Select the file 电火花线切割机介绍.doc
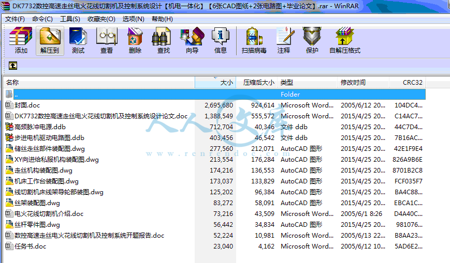The height and width of the screenshot is (263, 450). click(49, 213)
